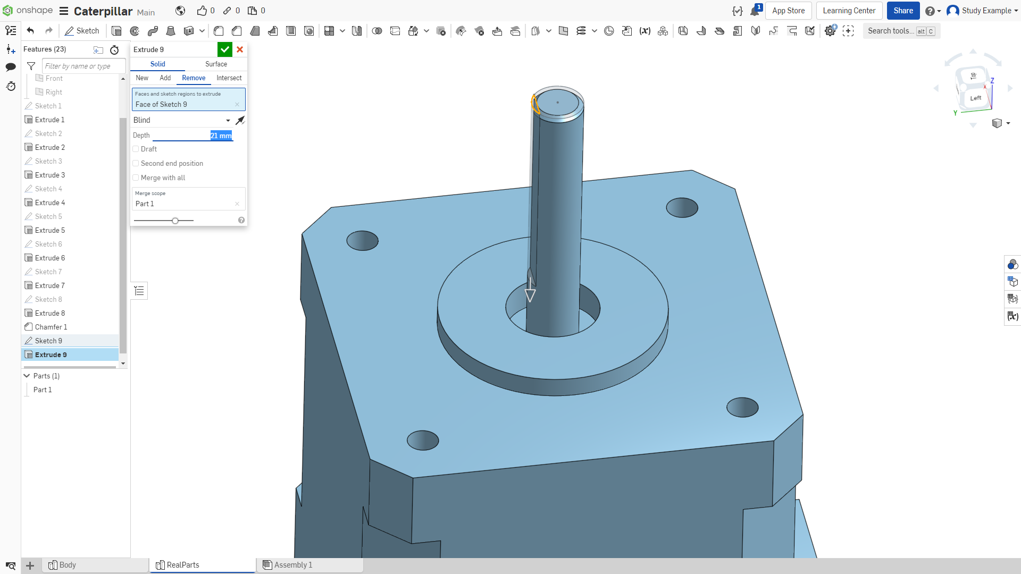Screen dimensions: 1021x574
Task: Enable the Draft checkbox
Action: pos(136,149)
